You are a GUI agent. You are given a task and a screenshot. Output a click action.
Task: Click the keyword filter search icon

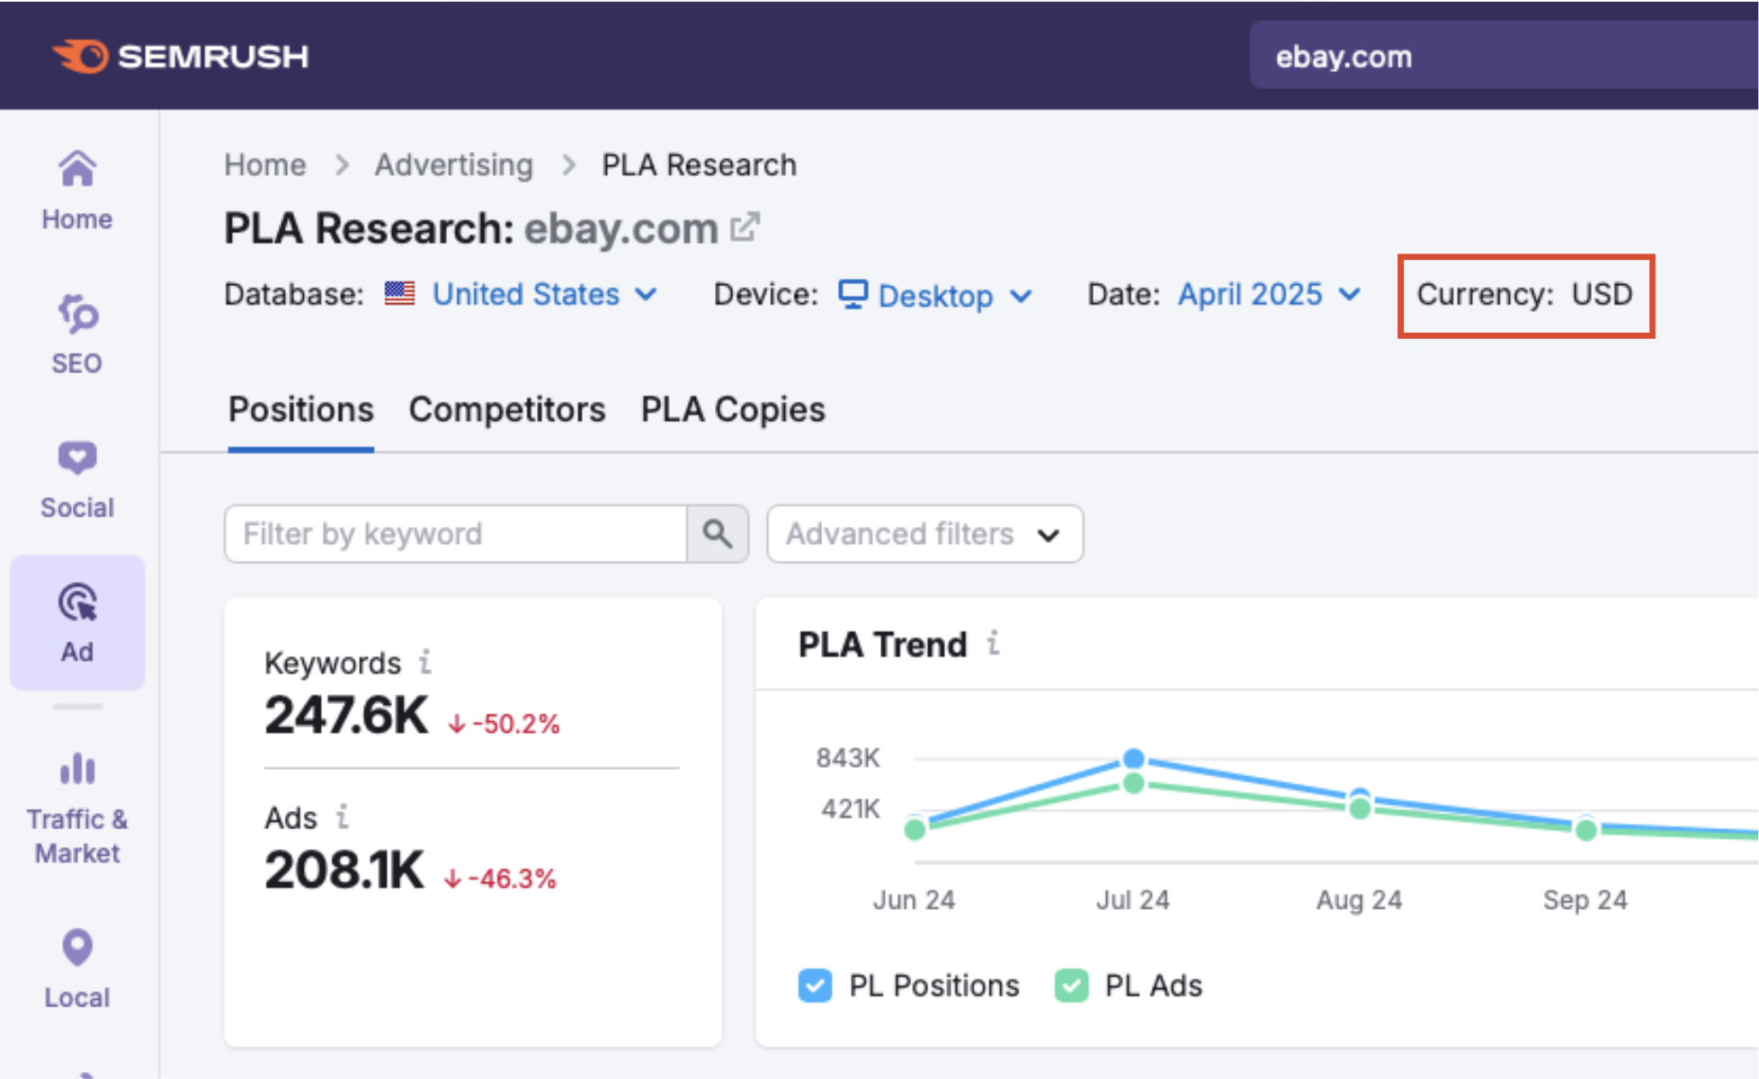point(717,534)
